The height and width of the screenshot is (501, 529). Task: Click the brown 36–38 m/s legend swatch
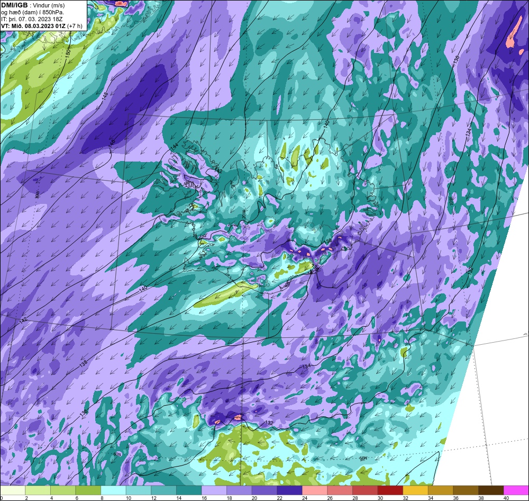point(466,490)
